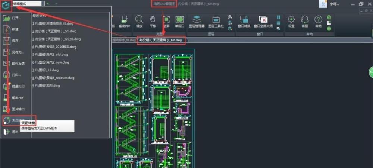Open recent file 办公楼（天正建筑）_t20.dwg

[54, 31]
